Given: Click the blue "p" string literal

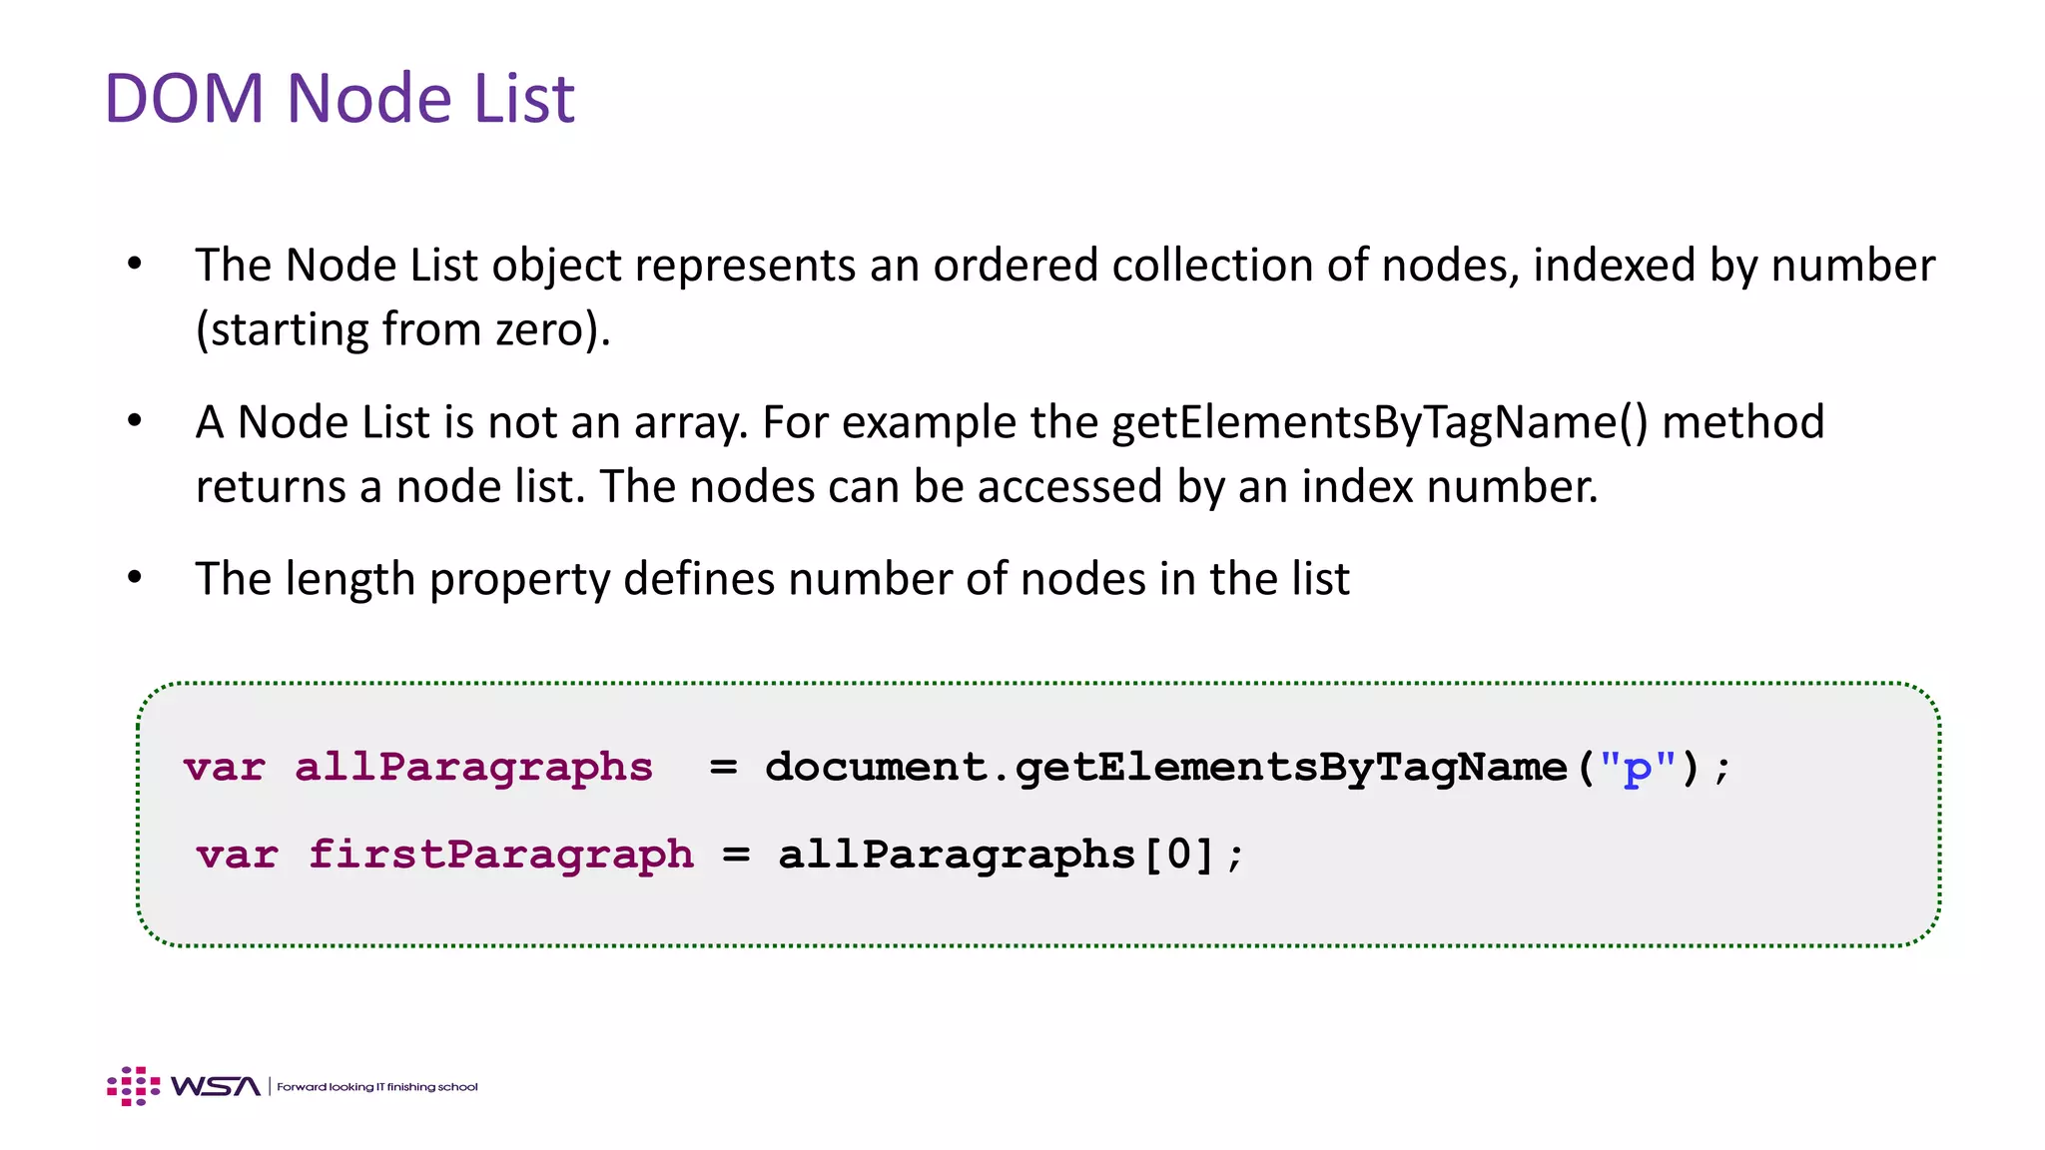Looking at the screenshot, I should point(1638,769).
